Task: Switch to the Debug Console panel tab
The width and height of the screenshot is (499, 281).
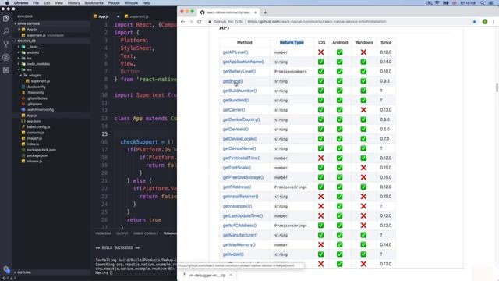Action: pos(146,233)
